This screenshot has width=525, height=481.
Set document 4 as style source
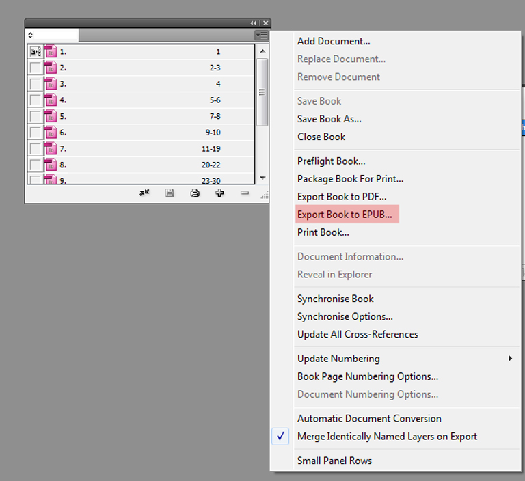[x=36, y=100]
